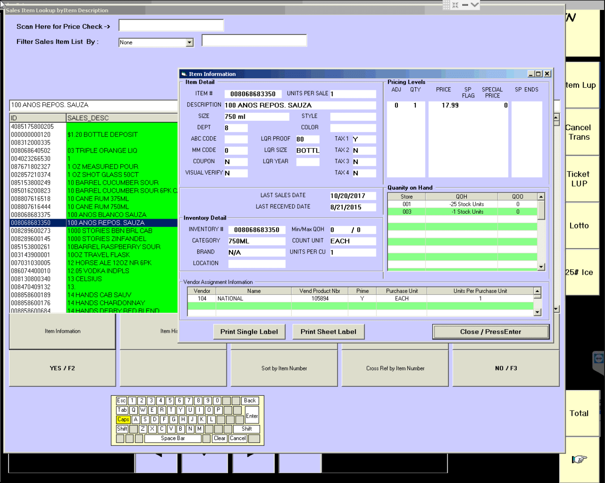Click the ID column header

(x=38, y=118)
